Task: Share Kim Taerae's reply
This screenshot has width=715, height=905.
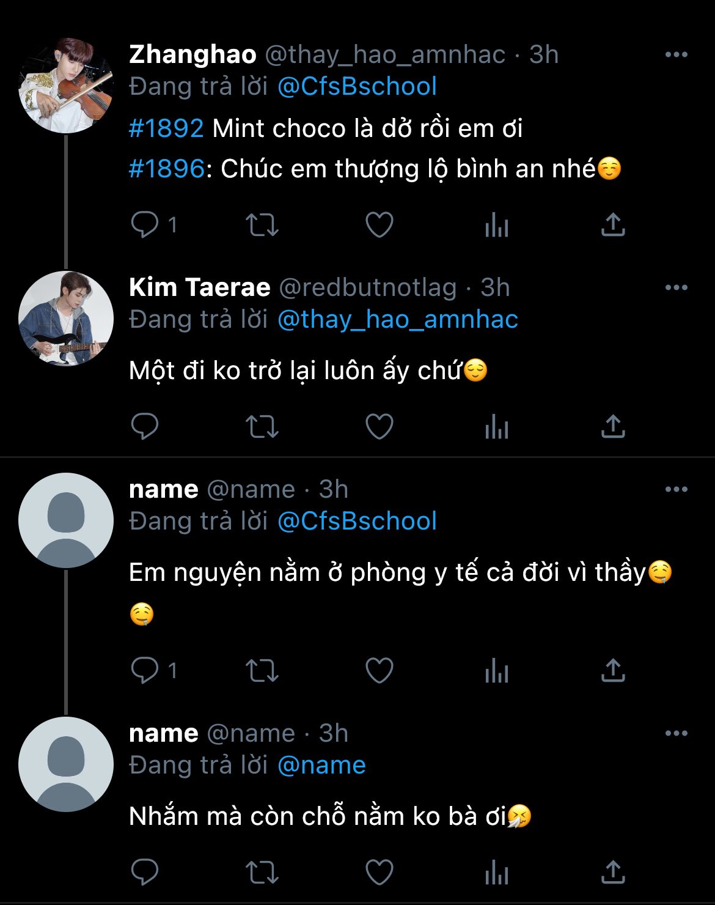Action: click(x=613, y=427)
